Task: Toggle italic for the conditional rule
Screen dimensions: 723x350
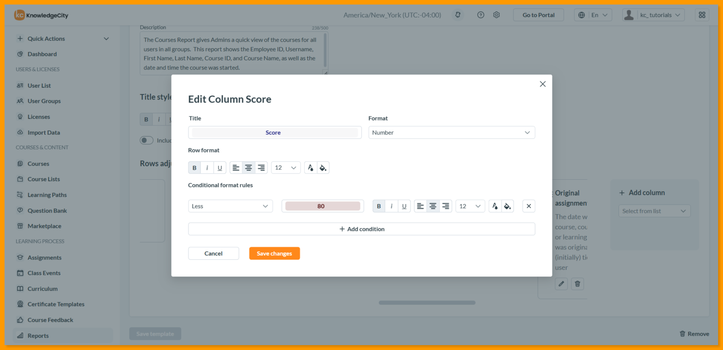Action: [x=391, y=206]
